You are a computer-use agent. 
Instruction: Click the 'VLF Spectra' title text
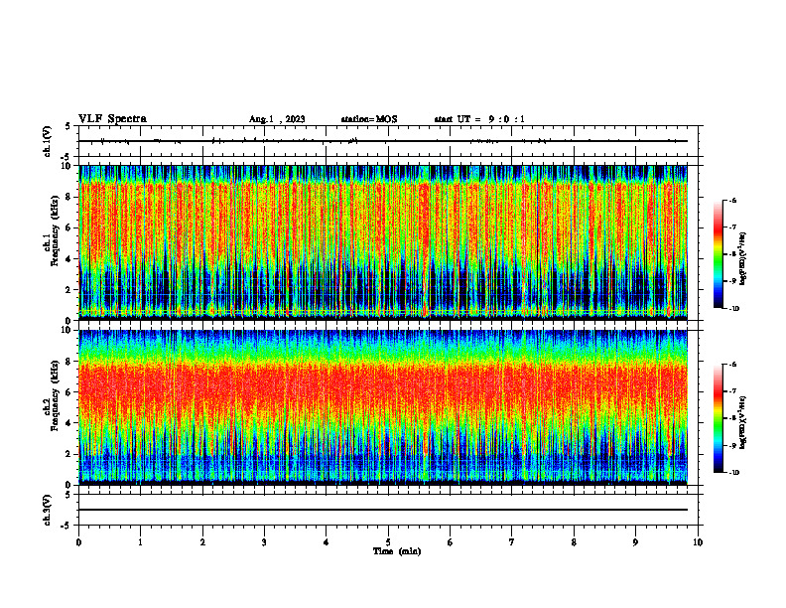click(x=112, y=119)
